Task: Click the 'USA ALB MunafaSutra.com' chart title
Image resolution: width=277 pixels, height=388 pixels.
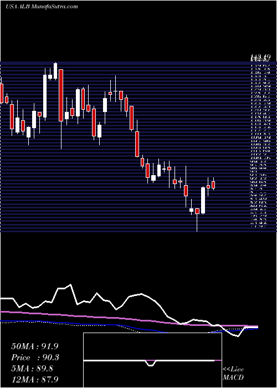Action: click(42, 7)
